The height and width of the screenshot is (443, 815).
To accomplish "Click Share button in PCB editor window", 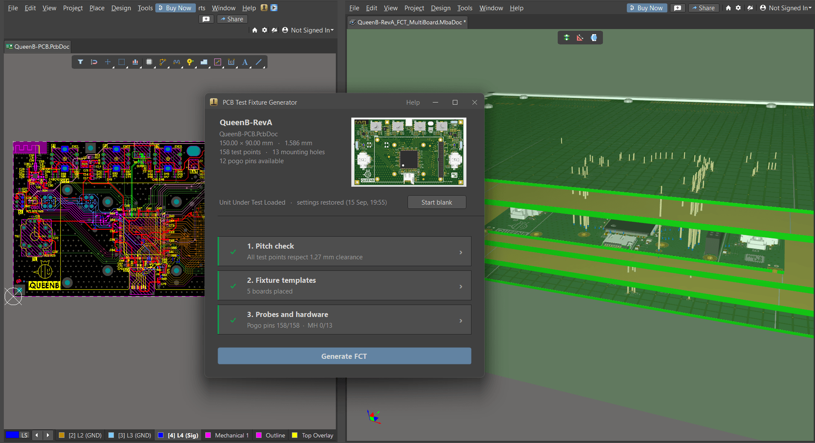I will tap(232, 19).
